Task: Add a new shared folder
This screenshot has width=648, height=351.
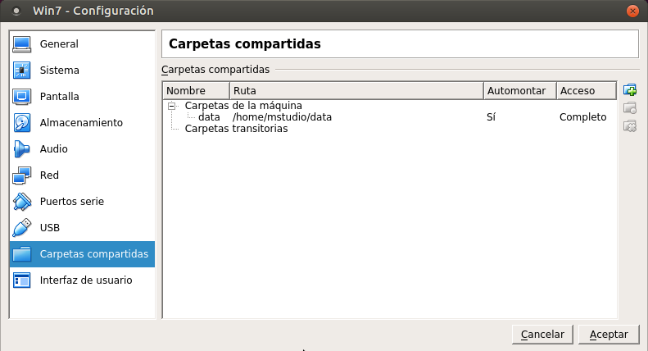Action: [x=630, y=90]
